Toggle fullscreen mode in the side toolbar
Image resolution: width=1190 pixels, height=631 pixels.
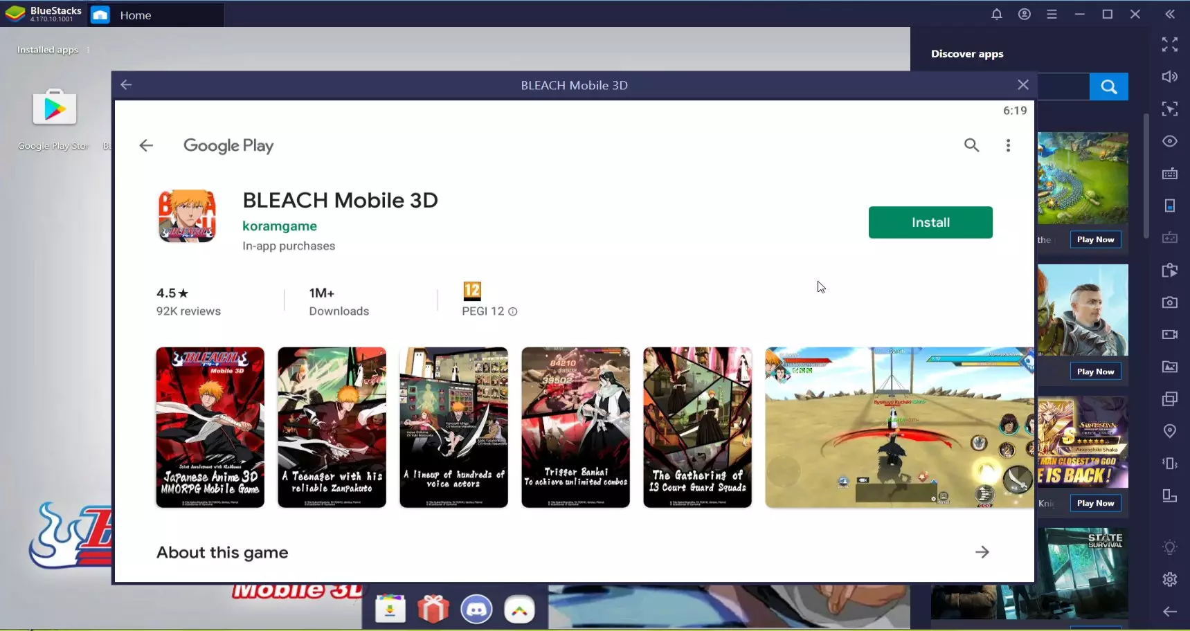tap(1169, 45)
